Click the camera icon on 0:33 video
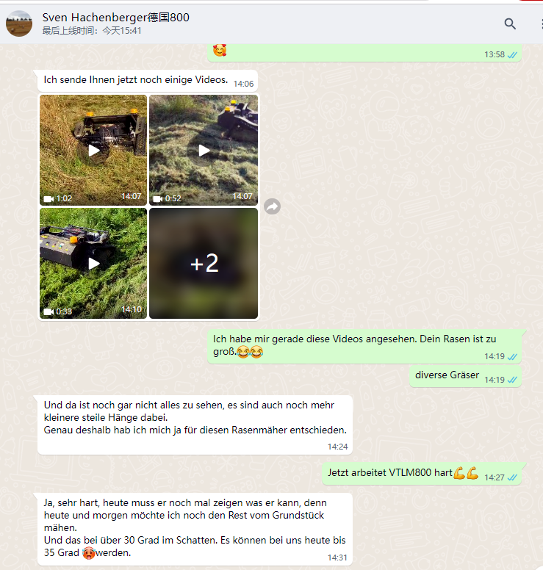543x570 pixels. click(48, 312)
